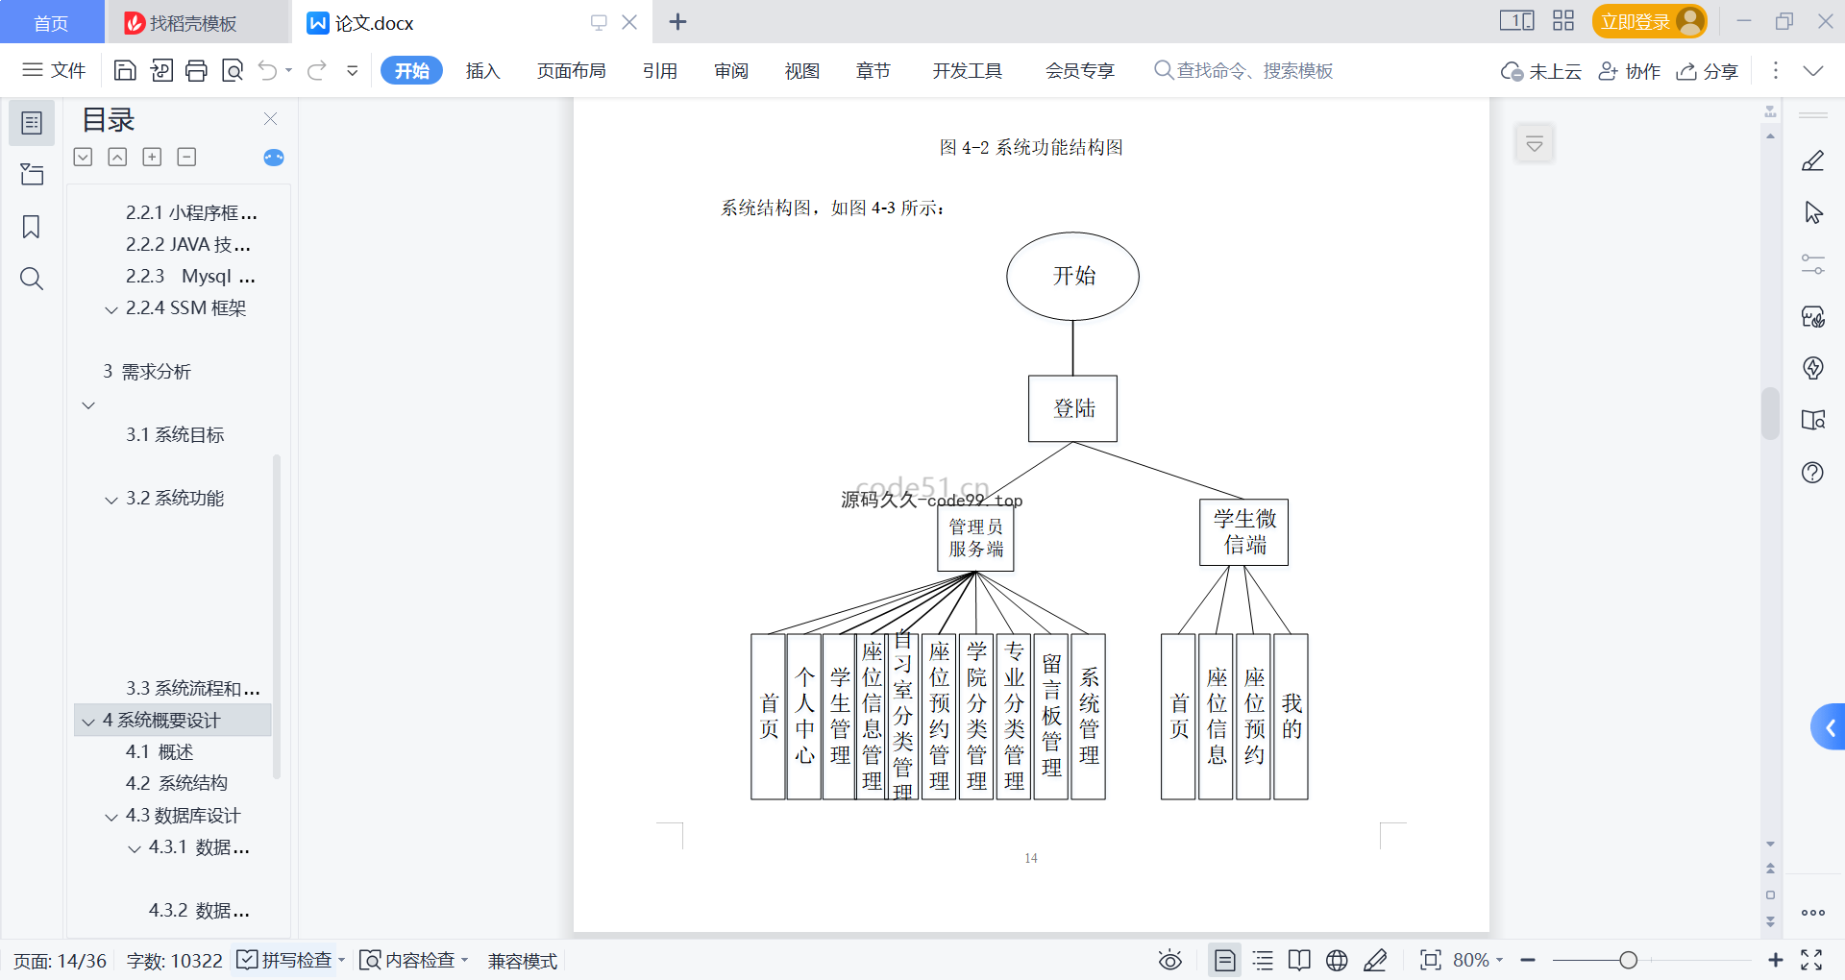This screenshot has width=1845, height=980.
Task: Click the zoom out minus button
Action: click(x=1528, y=960)
